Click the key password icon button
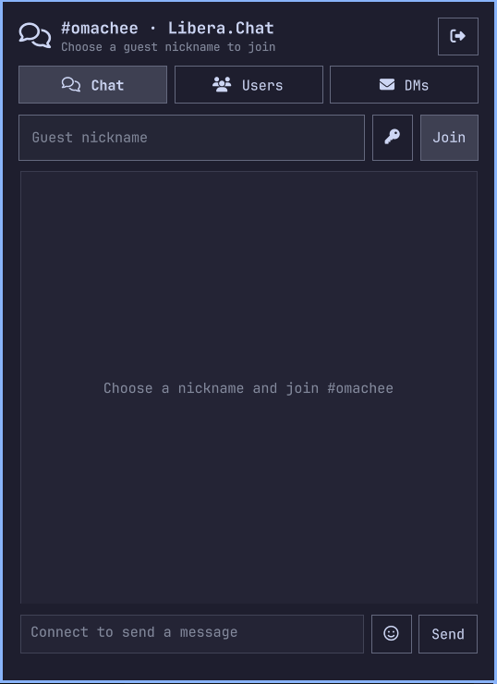Viewport: 497px width, 684px height. [393, 138]
